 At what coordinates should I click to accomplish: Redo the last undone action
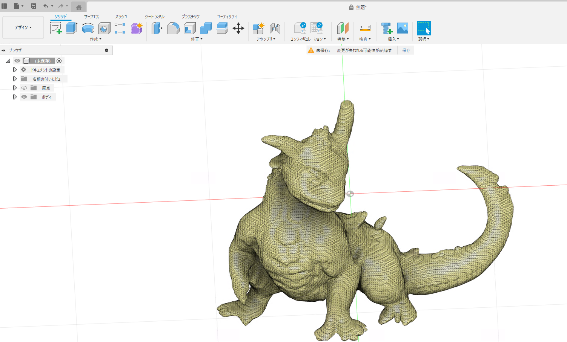[x=61, y=6]
